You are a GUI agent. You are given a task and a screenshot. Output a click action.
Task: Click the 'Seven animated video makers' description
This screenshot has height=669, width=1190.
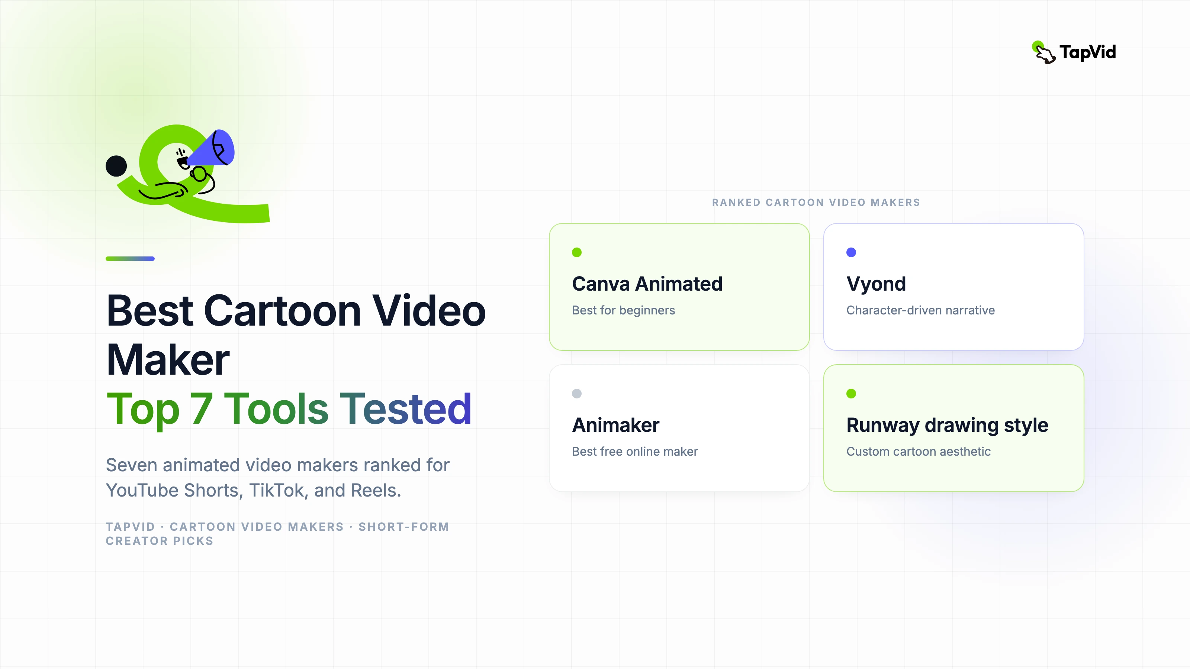(x=277, y=477)
